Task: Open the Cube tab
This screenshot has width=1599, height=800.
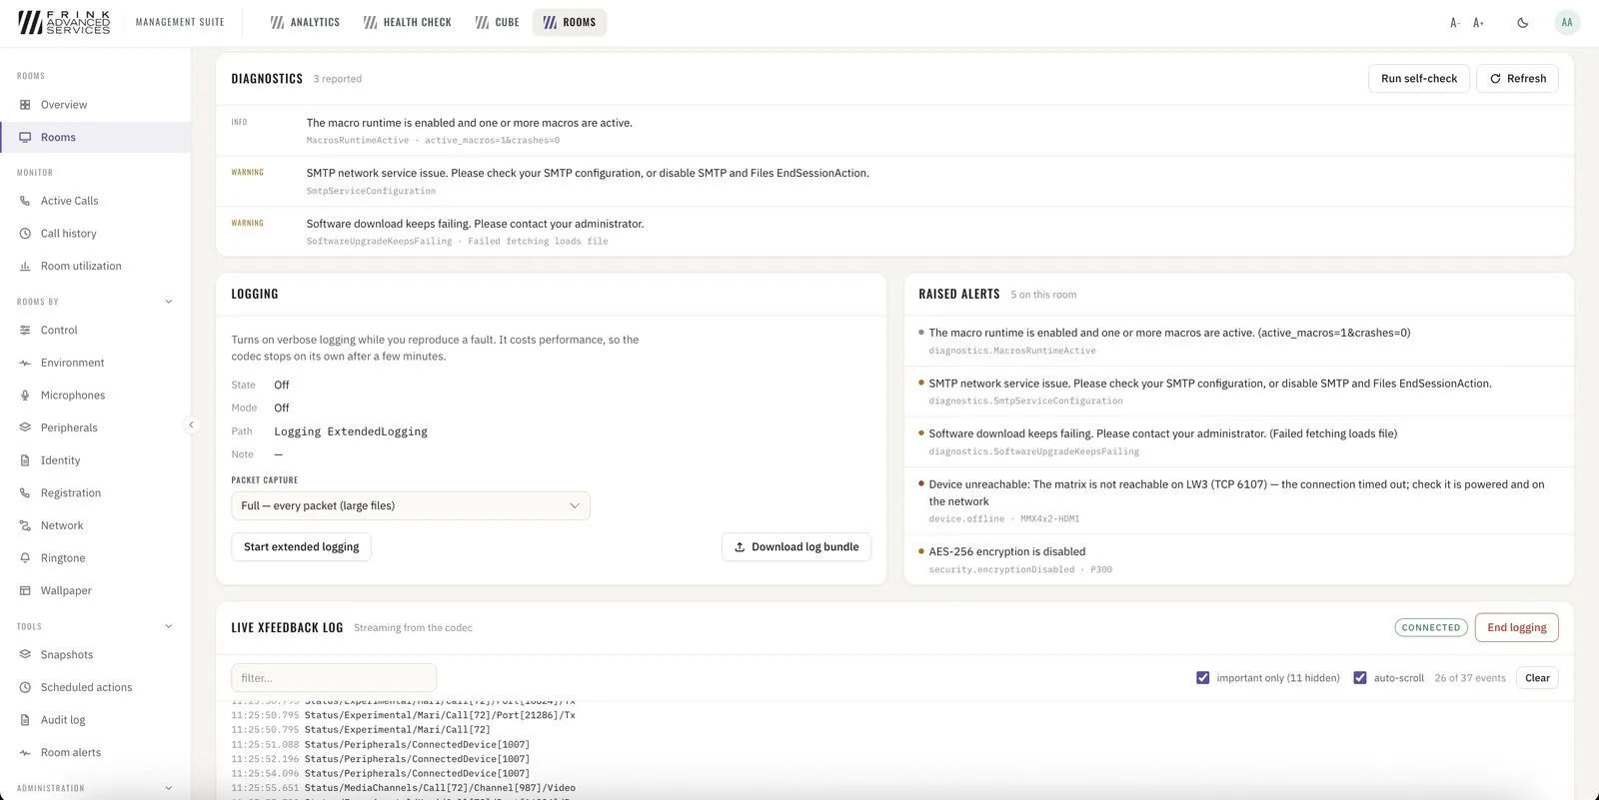Action: pyautogui.click(x=497, y=22)
